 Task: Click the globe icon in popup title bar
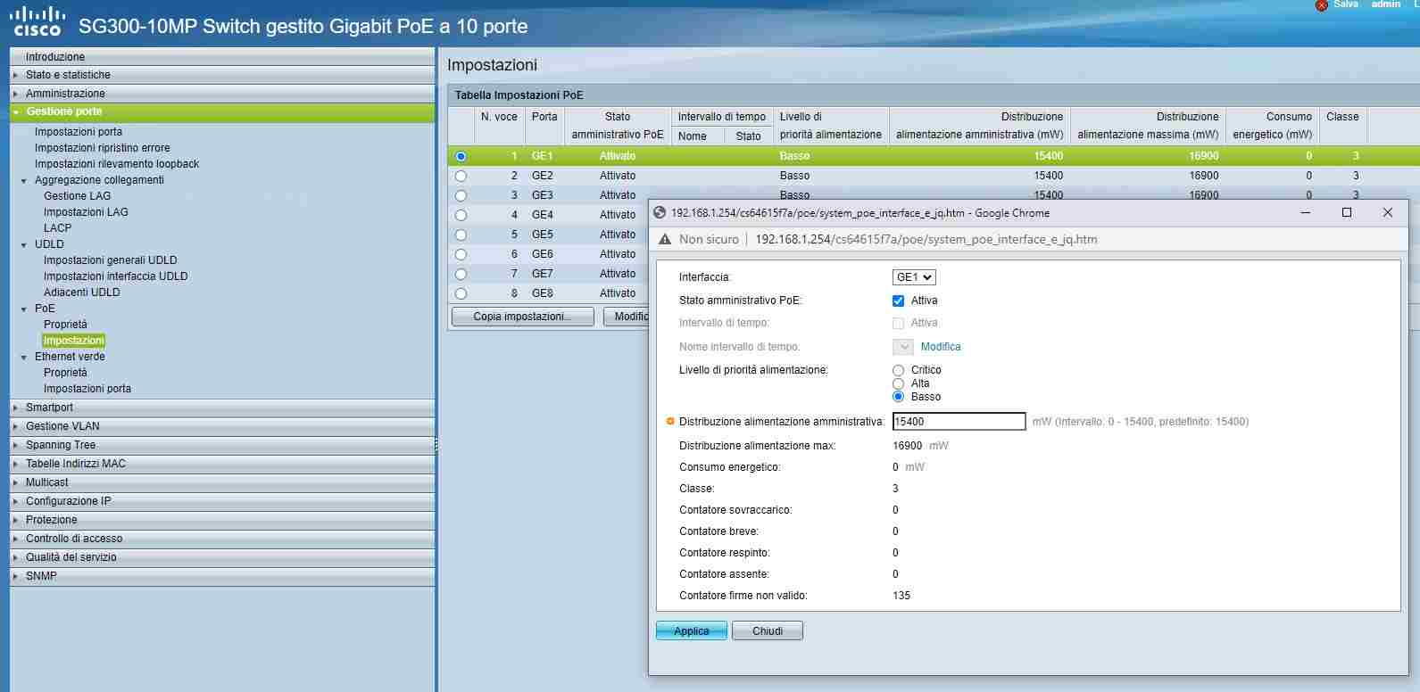(x=660, y=212)
